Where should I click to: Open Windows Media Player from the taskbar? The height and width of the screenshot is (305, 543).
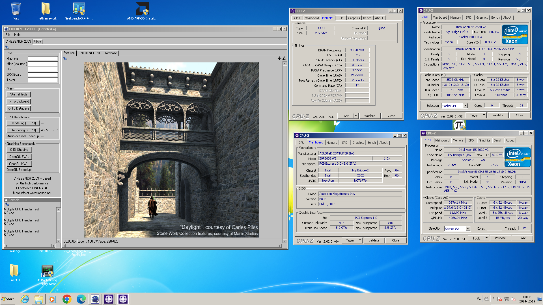coord(53,299)
